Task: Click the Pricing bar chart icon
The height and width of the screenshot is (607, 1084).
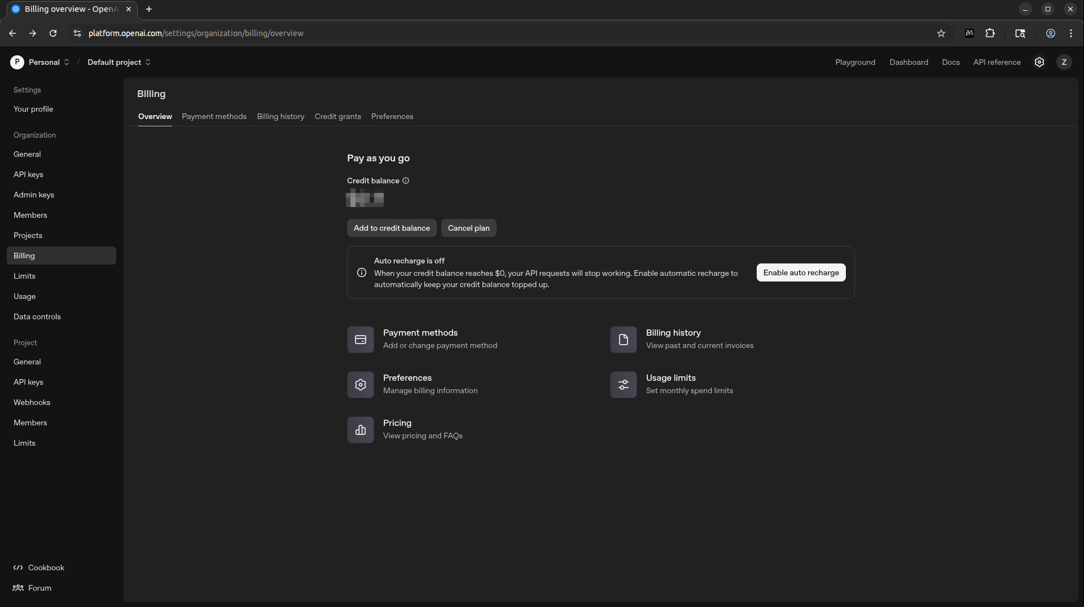Action: pyautogui.click(x=361, y=430)
